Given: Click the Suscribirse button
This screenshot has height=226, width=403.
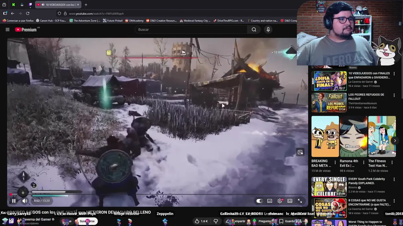Looking at the screenshot, I should click(x=87, y=221).
